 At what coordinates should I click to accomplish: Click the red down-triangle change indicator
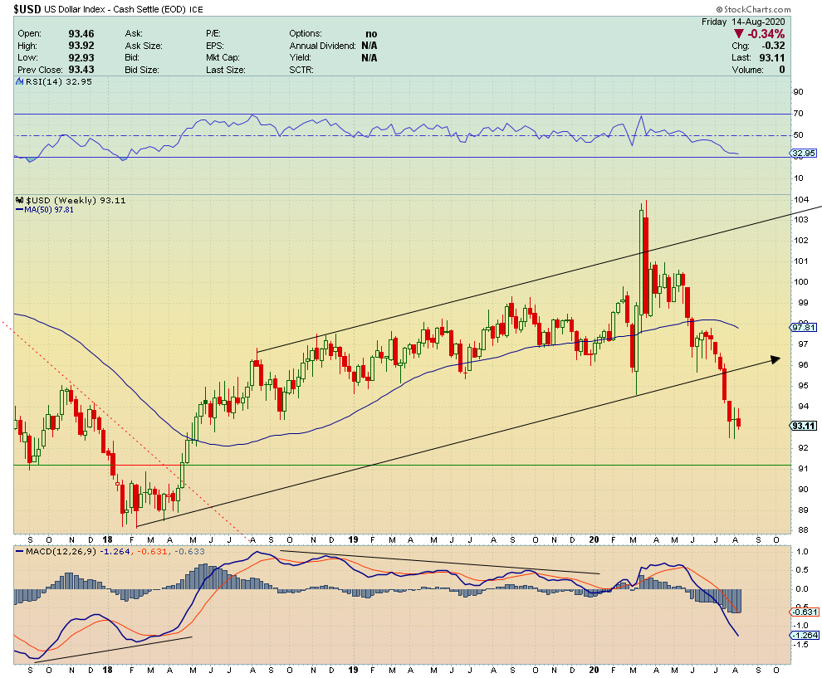[x=739, y=34]
